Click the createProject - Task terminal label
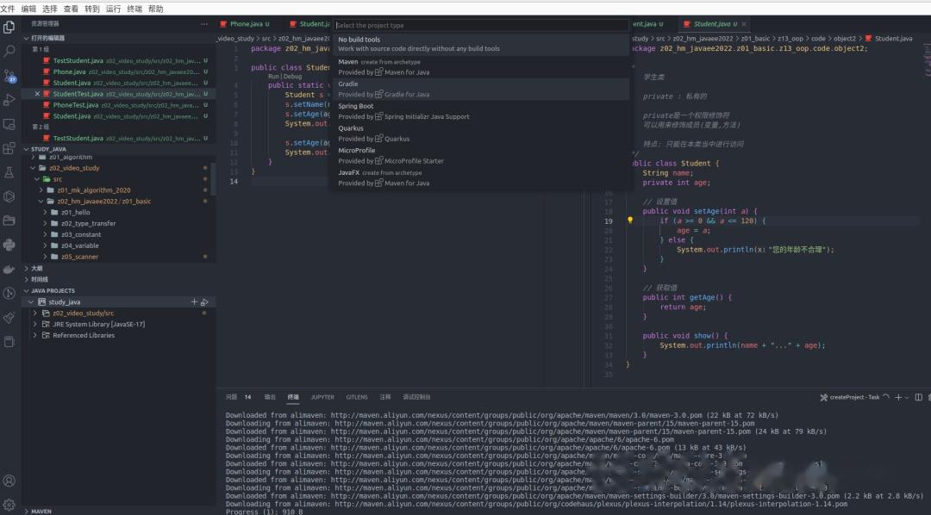931x515 pixels. [x=853, y=398]
